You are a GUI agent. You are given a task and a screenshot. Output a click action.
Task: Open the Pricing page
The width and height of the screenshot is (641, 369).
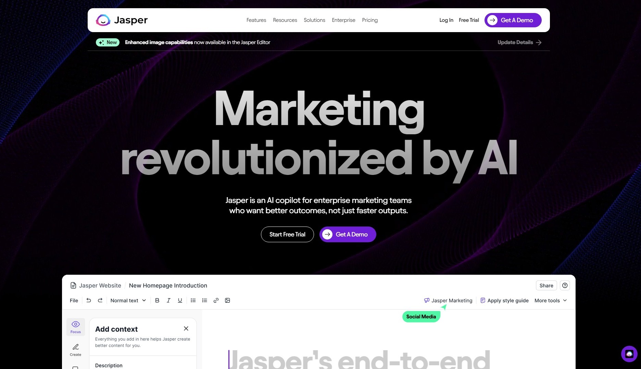(370, 20)
